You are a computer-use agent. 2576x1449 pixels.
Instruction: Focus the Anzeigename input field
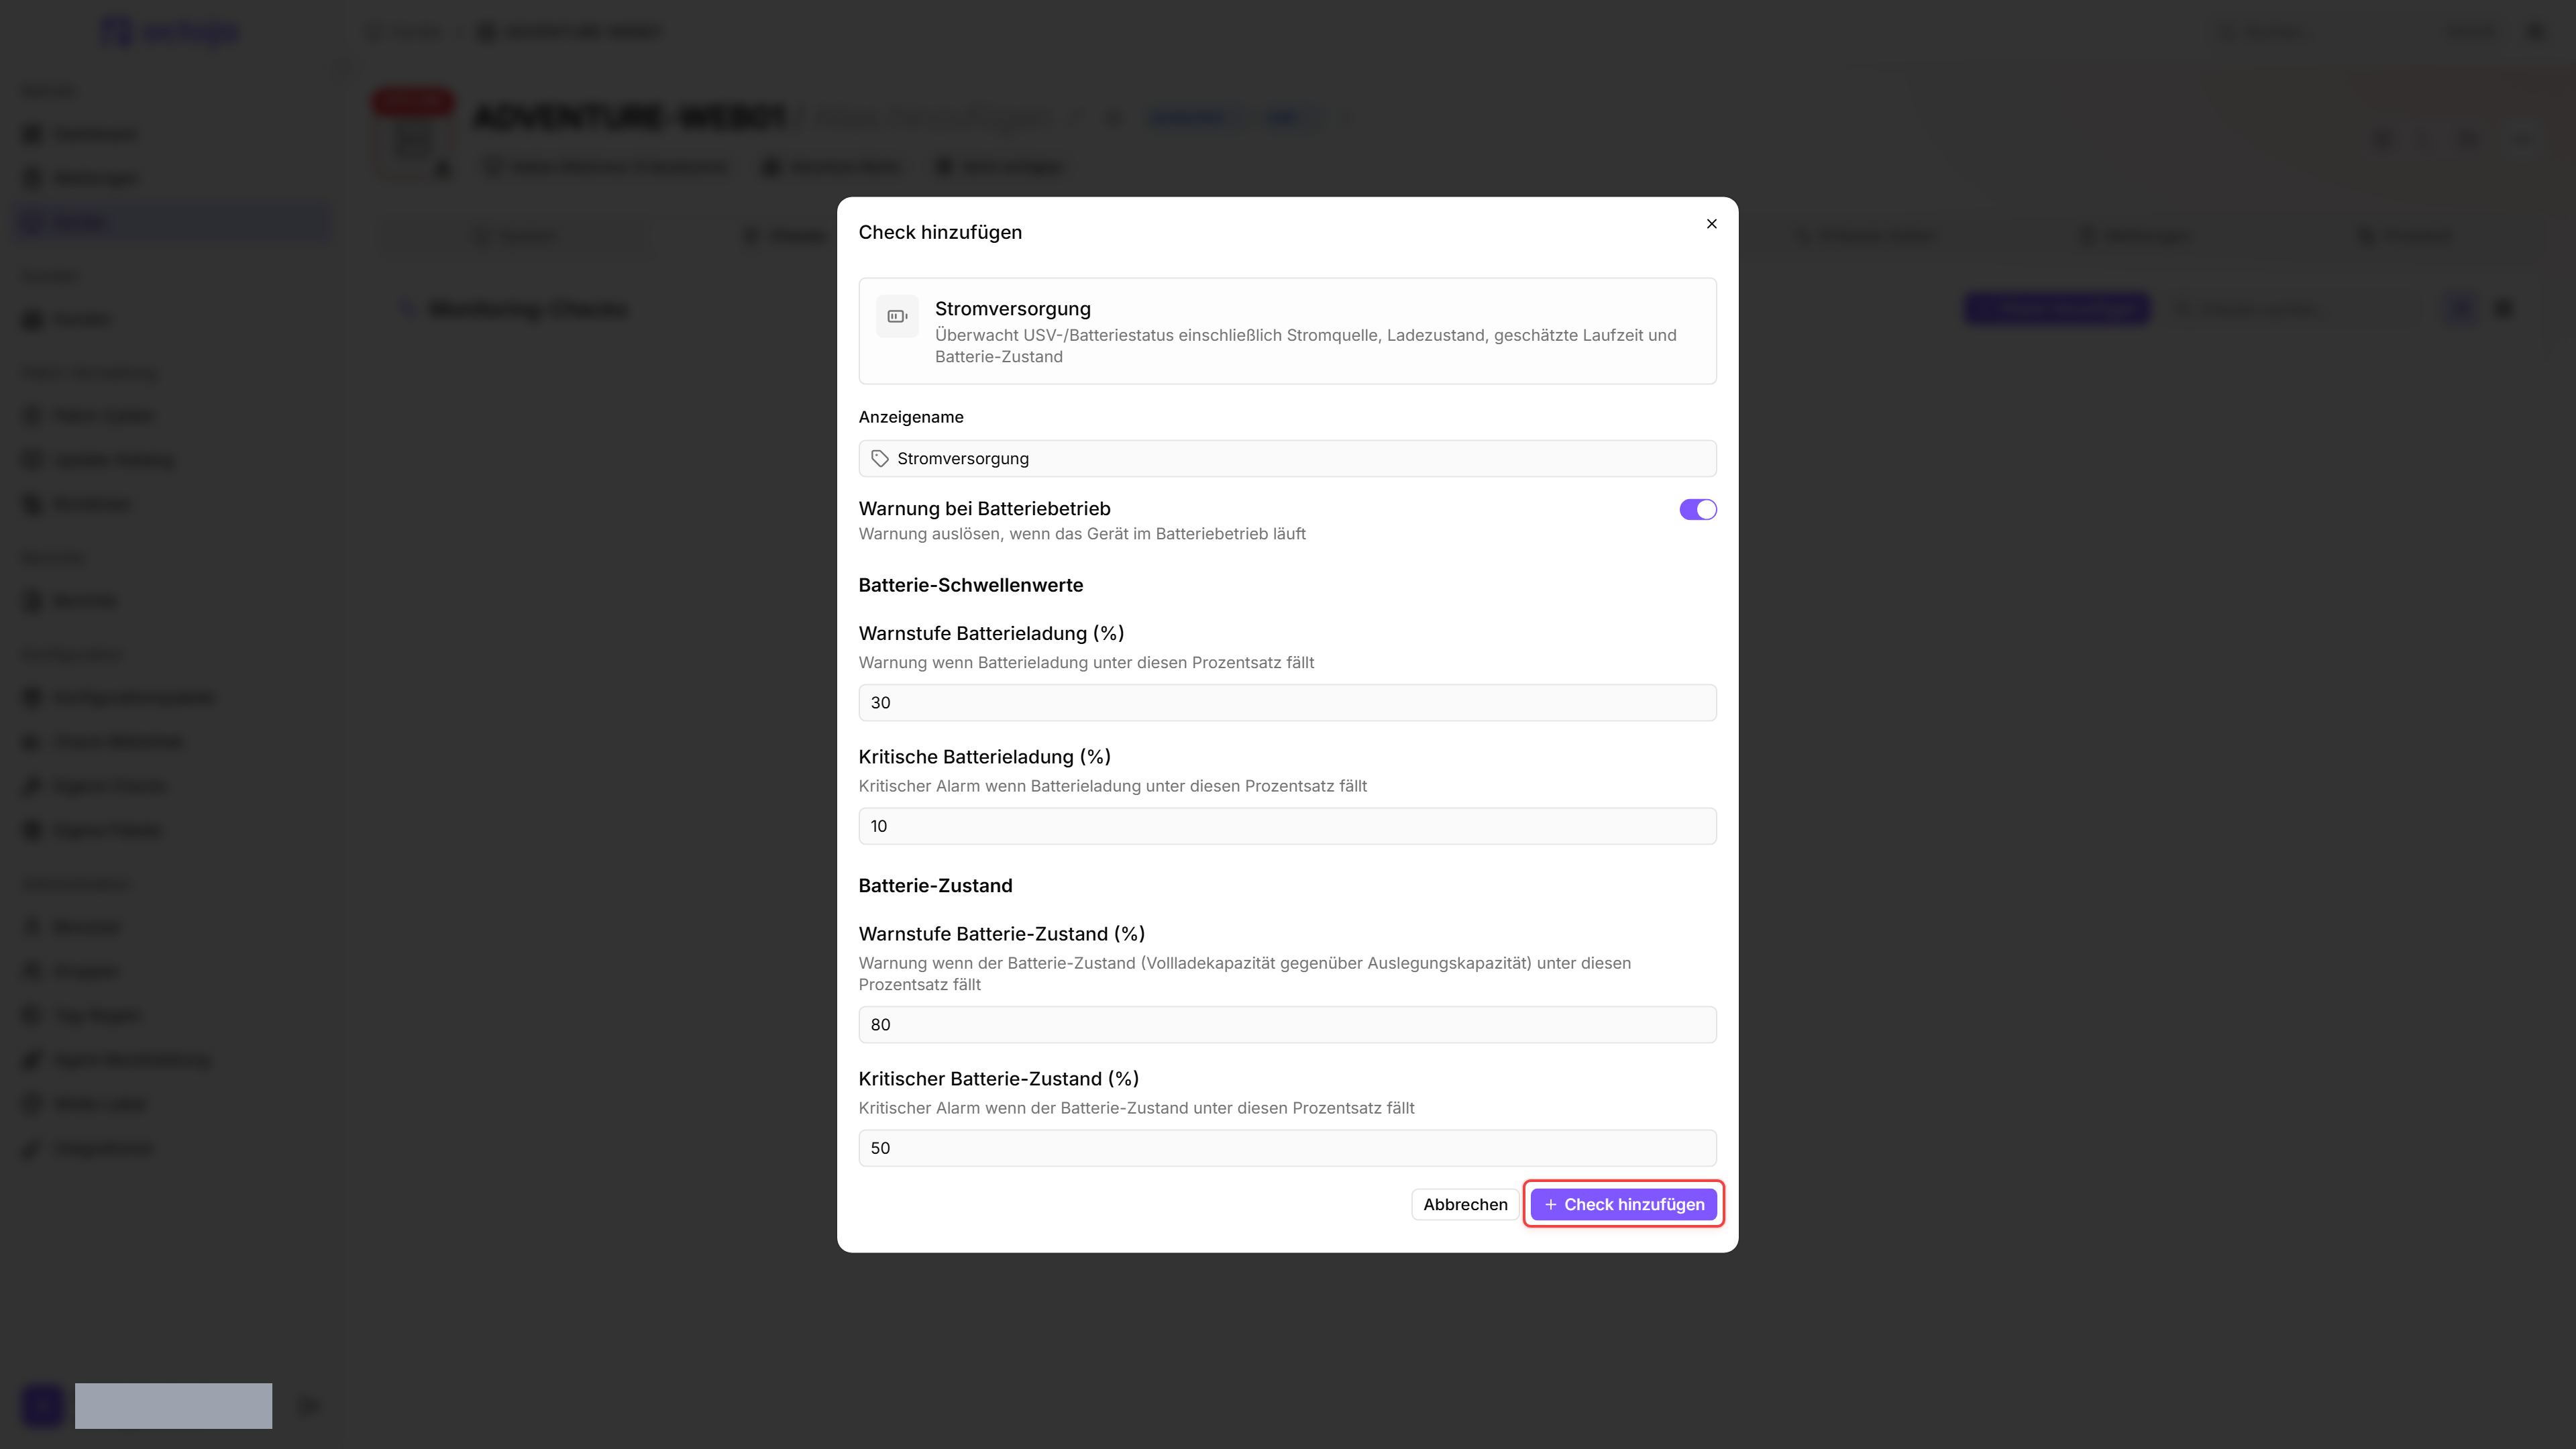point(1287,459)
